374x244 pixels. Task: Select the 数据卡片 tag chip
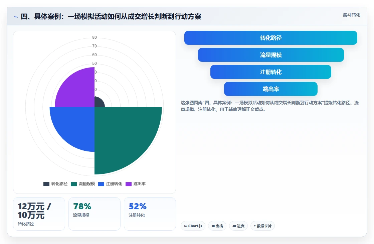(x=262, y=226)
